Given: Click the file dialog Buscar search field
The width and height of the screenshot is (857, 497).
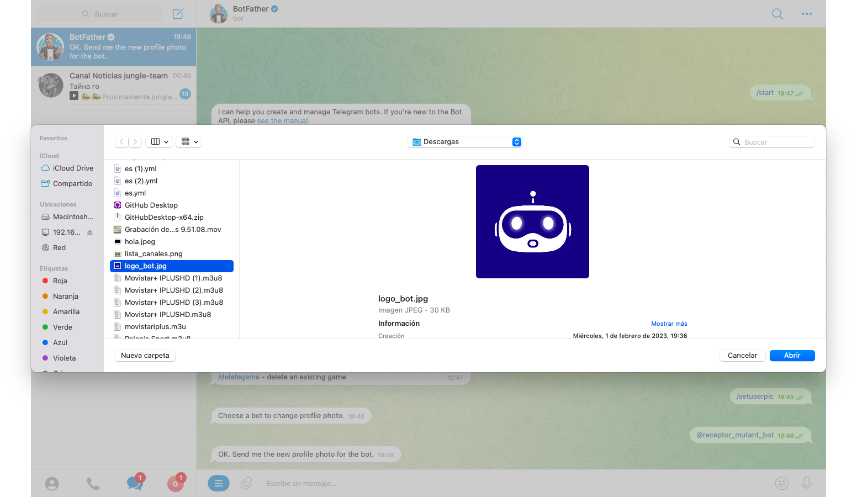Looking at the screenshot, I should click(x=776, y=142).
